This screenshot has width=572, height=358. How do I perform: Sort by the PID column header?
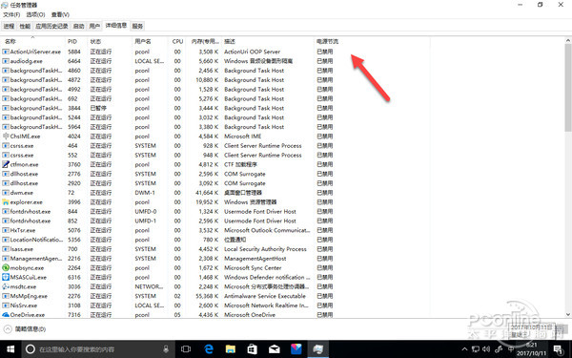coord(76,41)
